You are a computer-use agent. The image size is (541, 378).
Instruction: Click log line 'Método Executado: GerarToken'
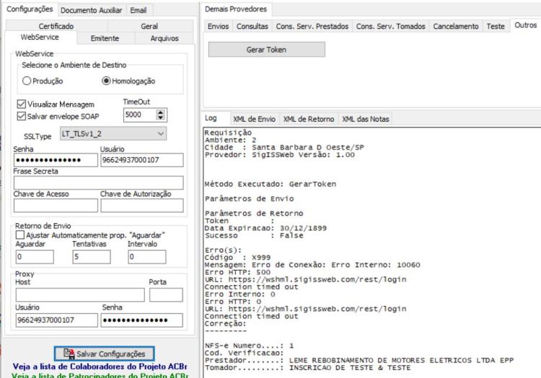[x=270, y=184]
